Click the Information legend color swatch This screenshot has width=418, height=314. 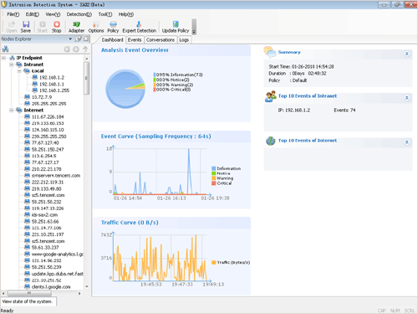[x=213, y=168]
